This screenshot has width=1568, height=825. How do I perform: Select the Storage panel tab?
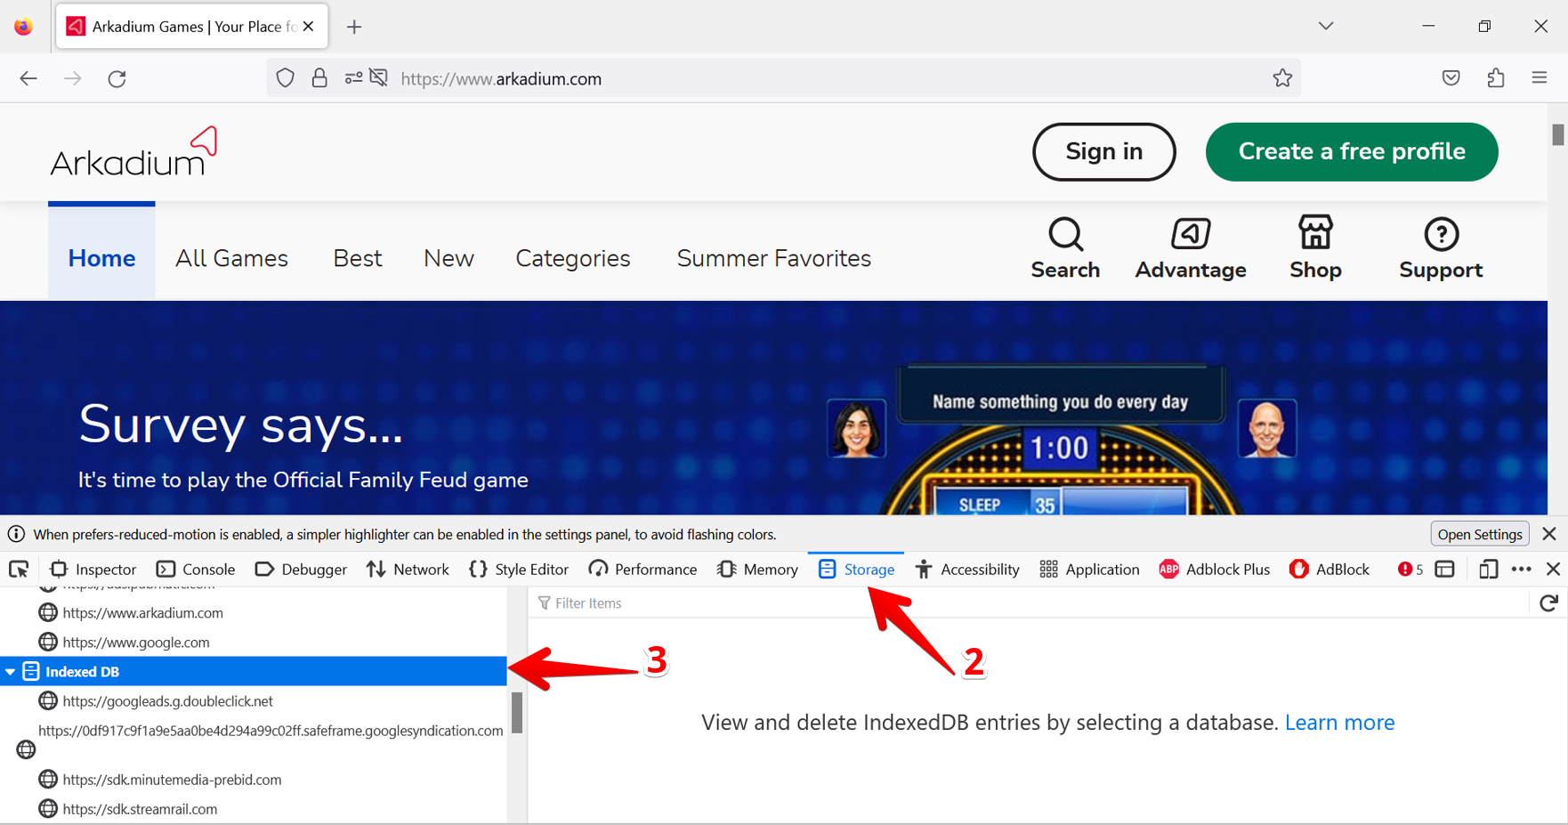click(856, 570)
